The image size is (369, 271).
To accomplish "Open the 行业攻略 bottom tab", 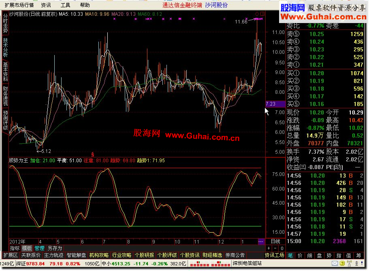I will click(122, 255).
